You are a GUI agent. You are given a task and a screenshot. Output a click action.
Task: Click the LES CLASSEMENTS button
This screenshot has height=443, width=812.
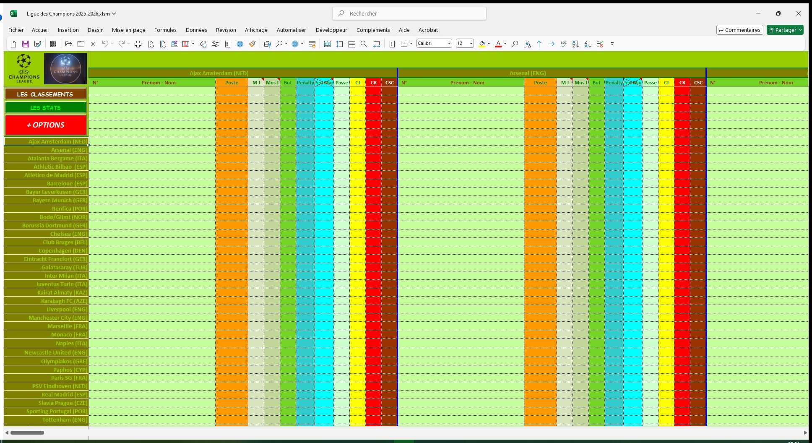(x=46, y=94)
